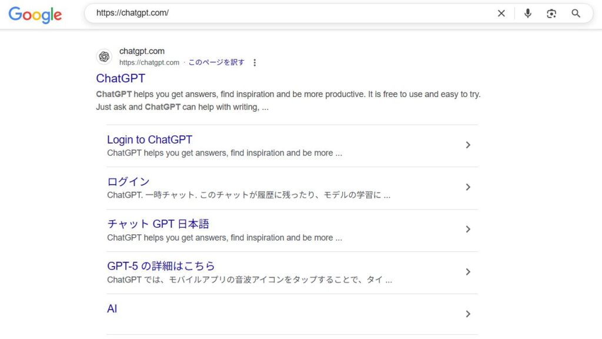Click into the search box with chatgpt URL
Image resolution: width=602 pixels, height=339 pixels.
(292, 13)
